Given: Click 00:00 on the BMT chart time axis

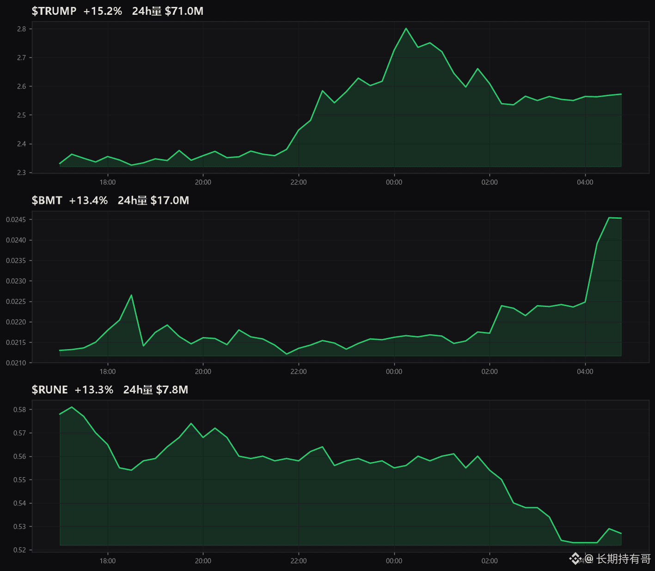Looking at the screenshot, I should click(x=394, y=372).
